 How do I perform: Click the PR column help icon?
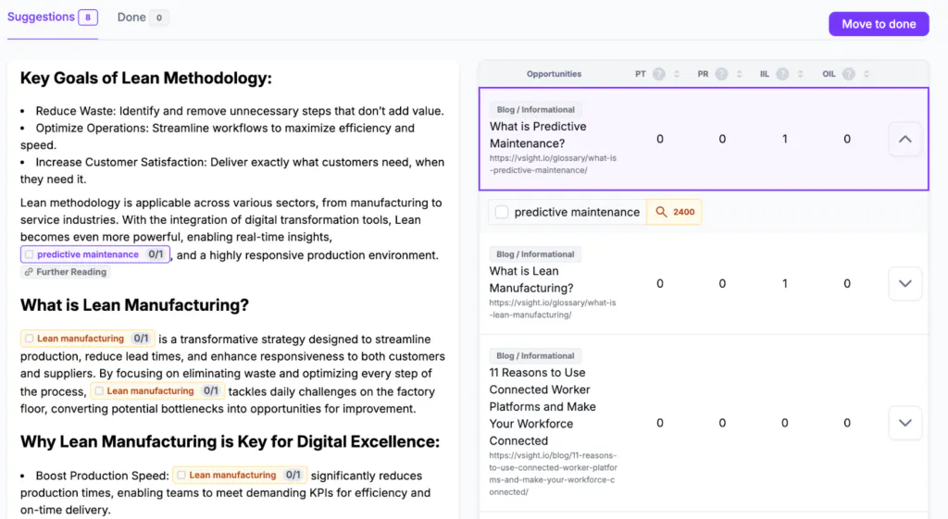click(721, 74)
